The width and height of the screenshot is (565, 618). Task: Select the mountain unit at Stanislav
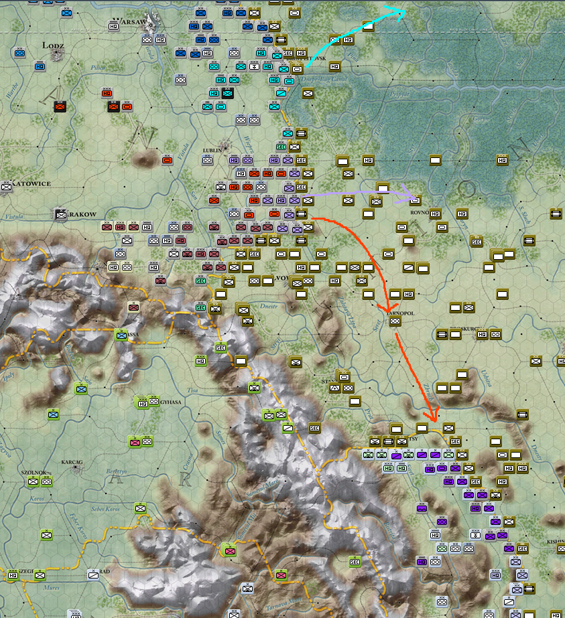[x=334, y=388]
